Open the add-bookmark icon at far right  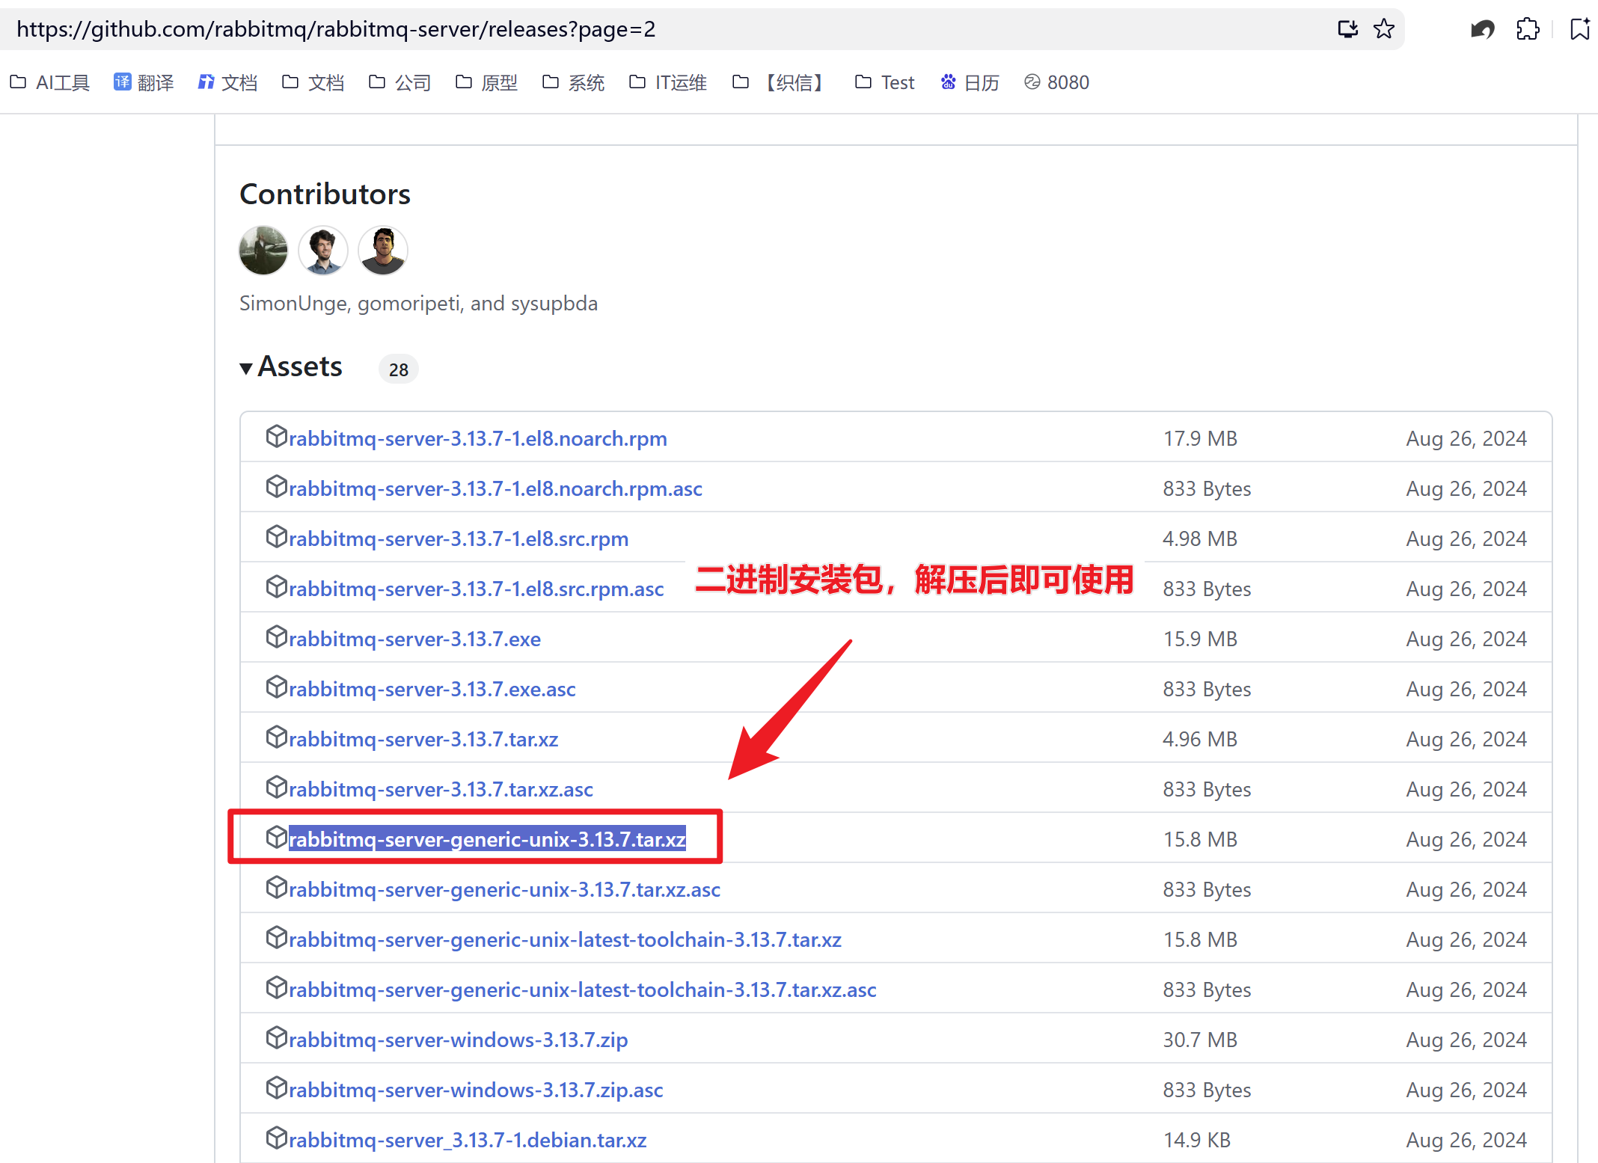[x=1580, y=29]
